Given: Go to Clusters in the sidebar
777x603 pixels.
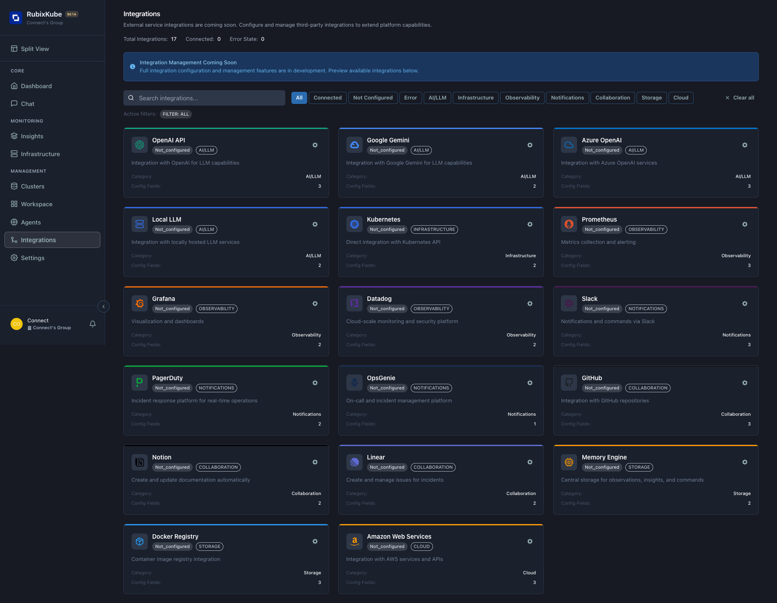Looking at the screenshot, I should tap(32, 186).
